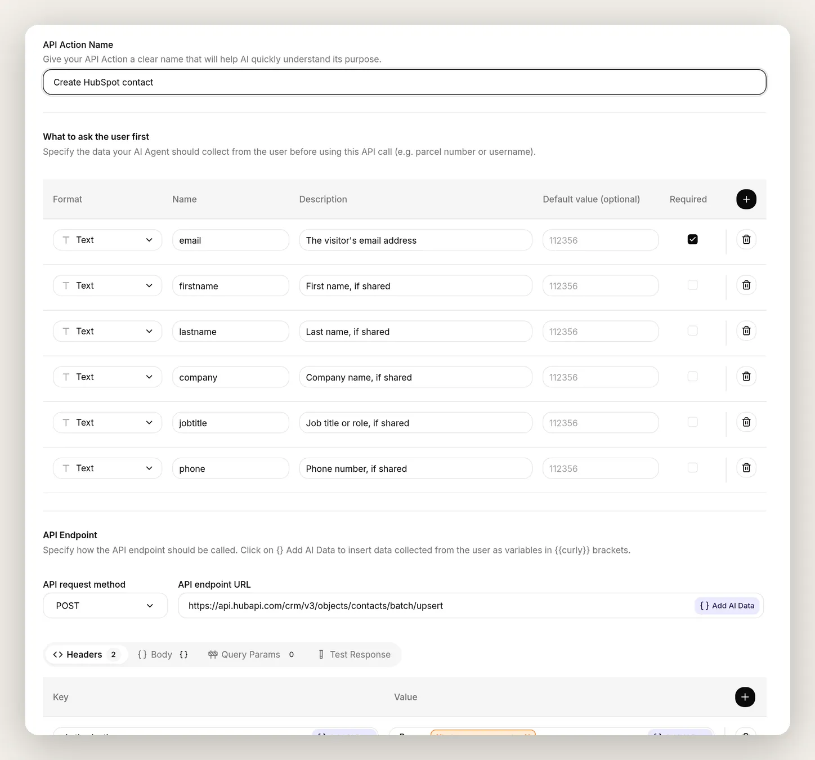The image size is (815, 760).
Task: Set default value for the company row
Action: point(601,377)
